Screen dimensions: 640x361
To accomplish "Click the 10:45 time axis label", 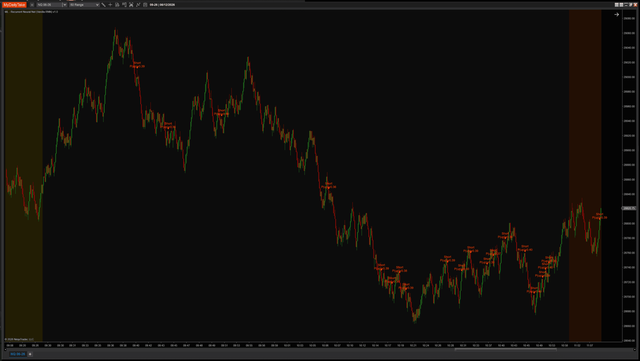I will [526, 346].
